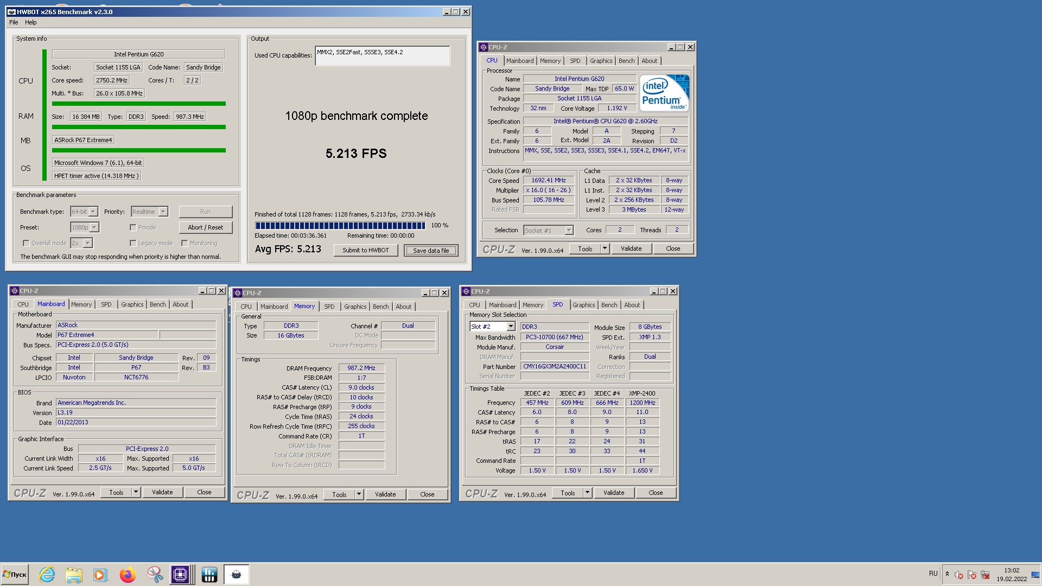Viewport: 1042px width, 586px height.
Task: Click the HWBOT x265 title bar icon
Action: click(x=11, y=12)
